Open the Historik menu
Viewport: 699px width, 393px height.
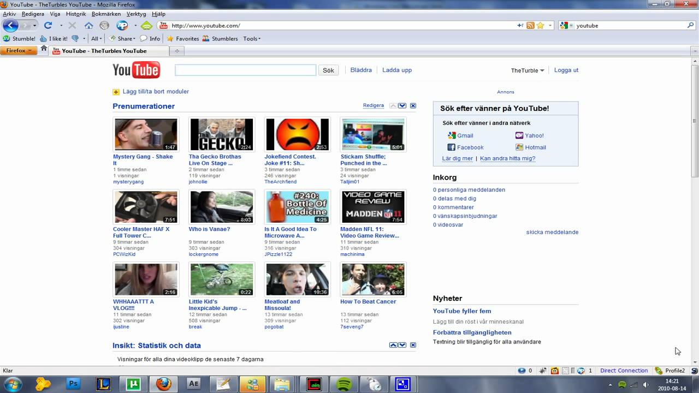coord(76,14)
